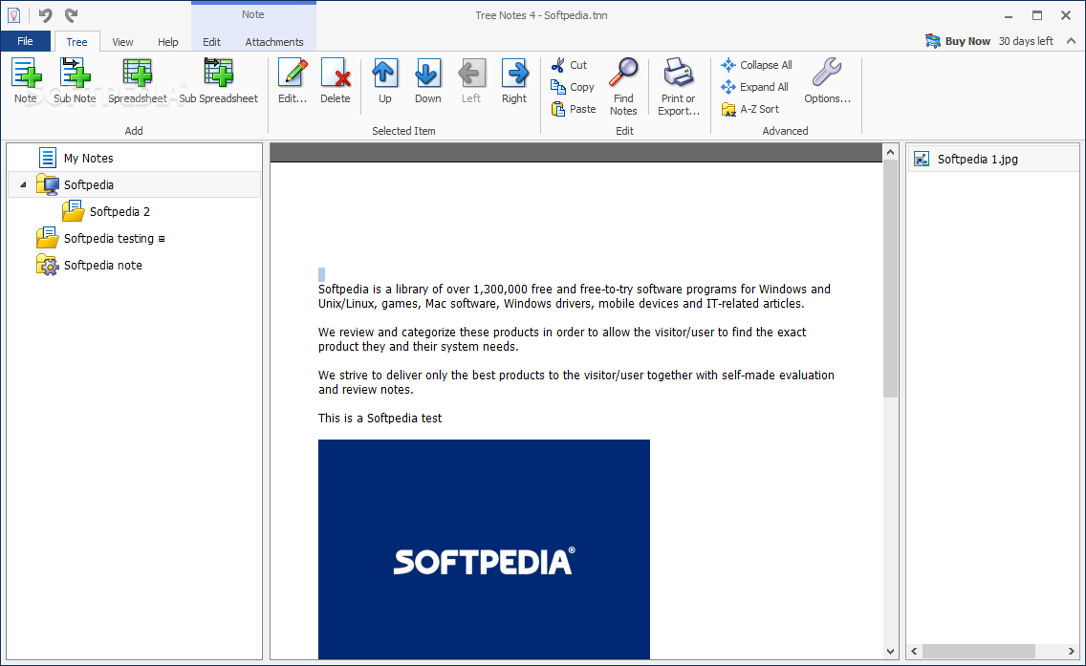Cut the selected note
The width and height of the screenshot is (1086, 666).
570,65
